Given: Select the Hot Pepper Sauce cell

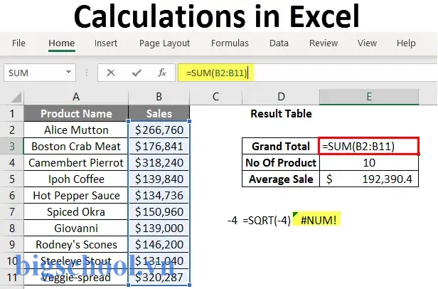Looking at the screenshot, I should coord(76,195).
